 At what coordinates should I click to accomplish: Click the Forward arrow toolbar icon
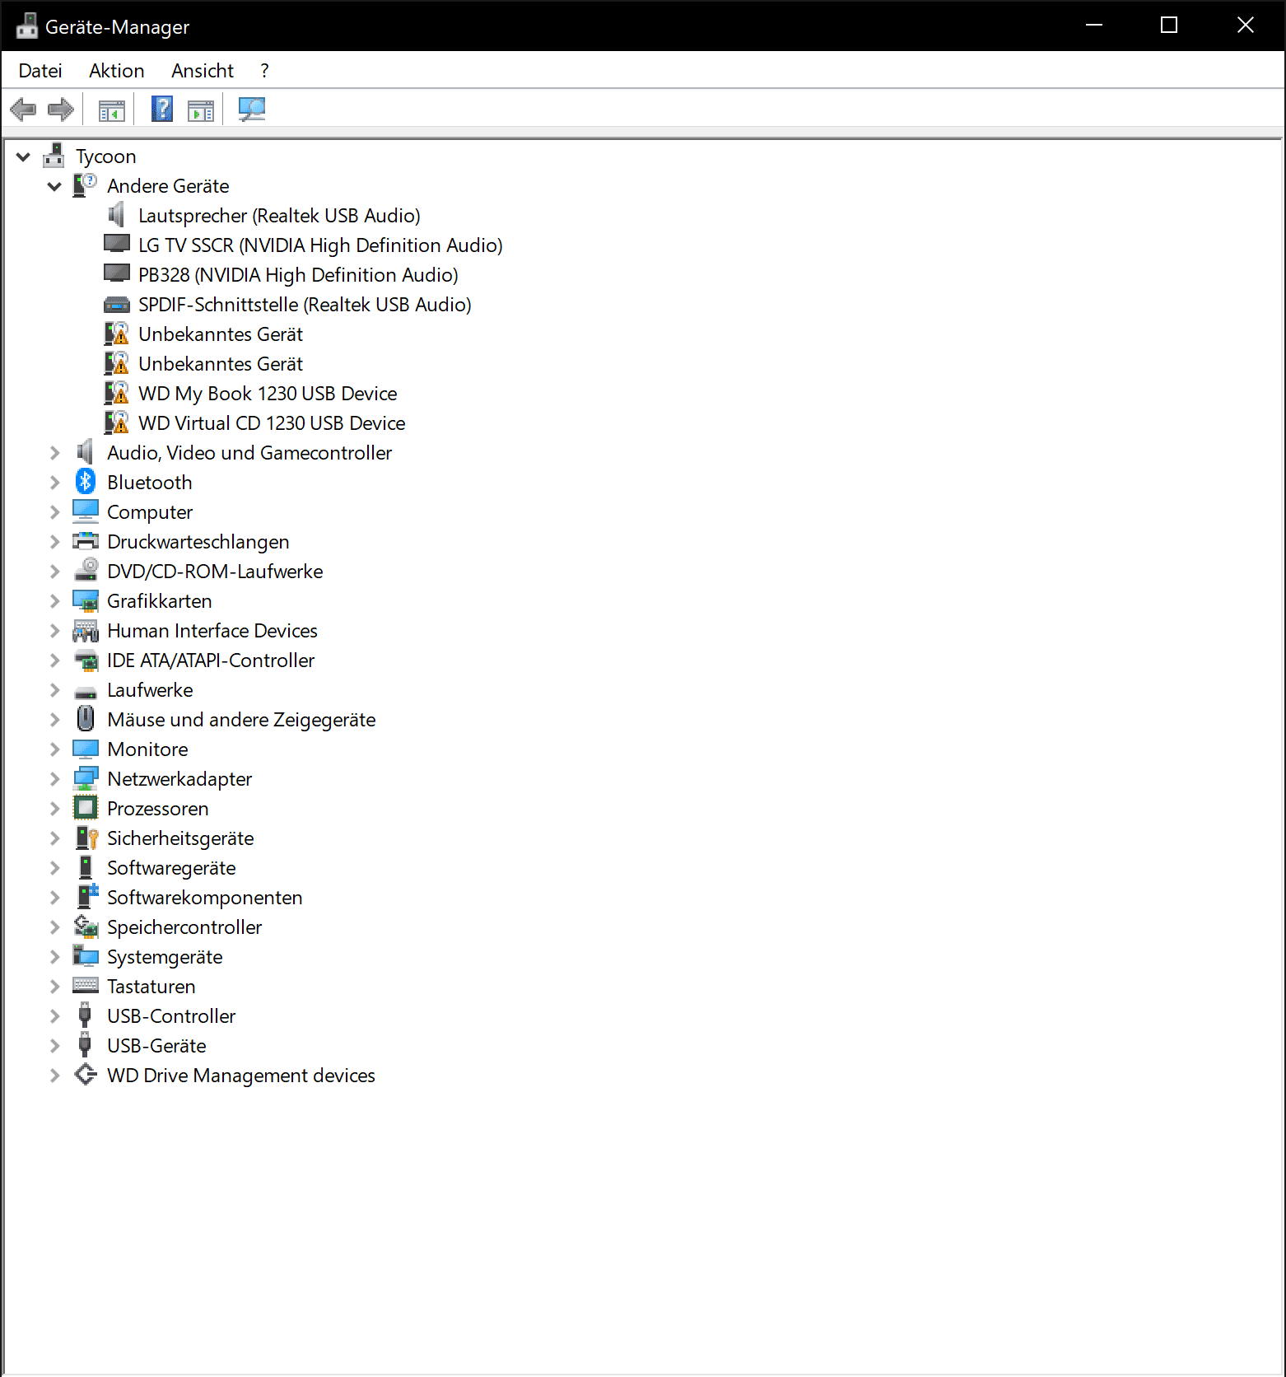61,110
